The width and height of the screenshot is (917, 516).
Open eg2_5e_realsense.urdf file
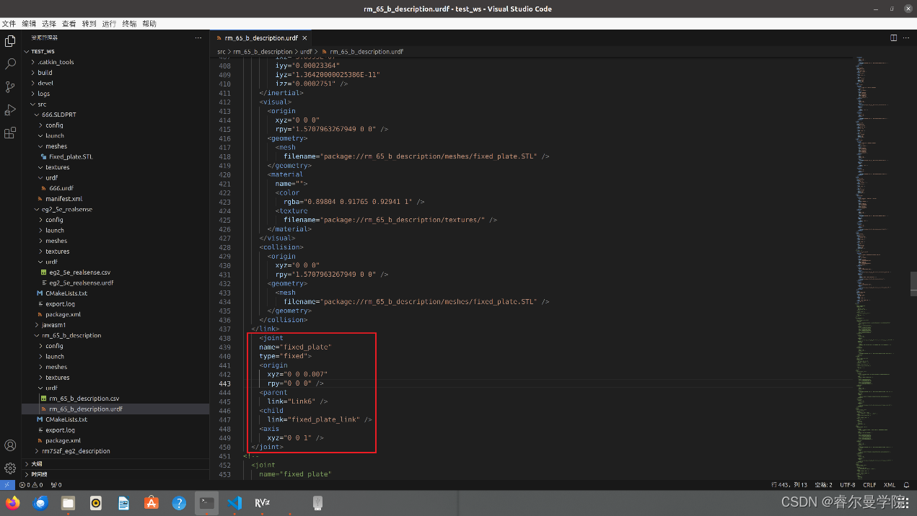115,283
